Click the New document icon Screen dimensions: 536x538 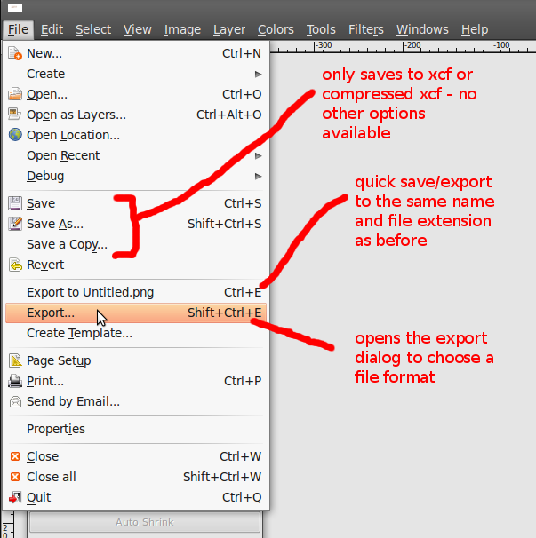pos(15,53)
